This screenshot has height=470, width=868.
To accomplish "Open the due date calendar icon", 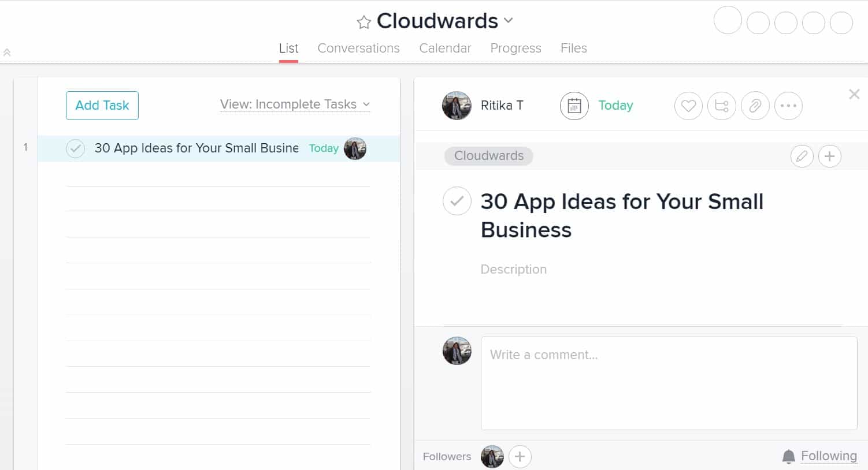I will 574,106.
